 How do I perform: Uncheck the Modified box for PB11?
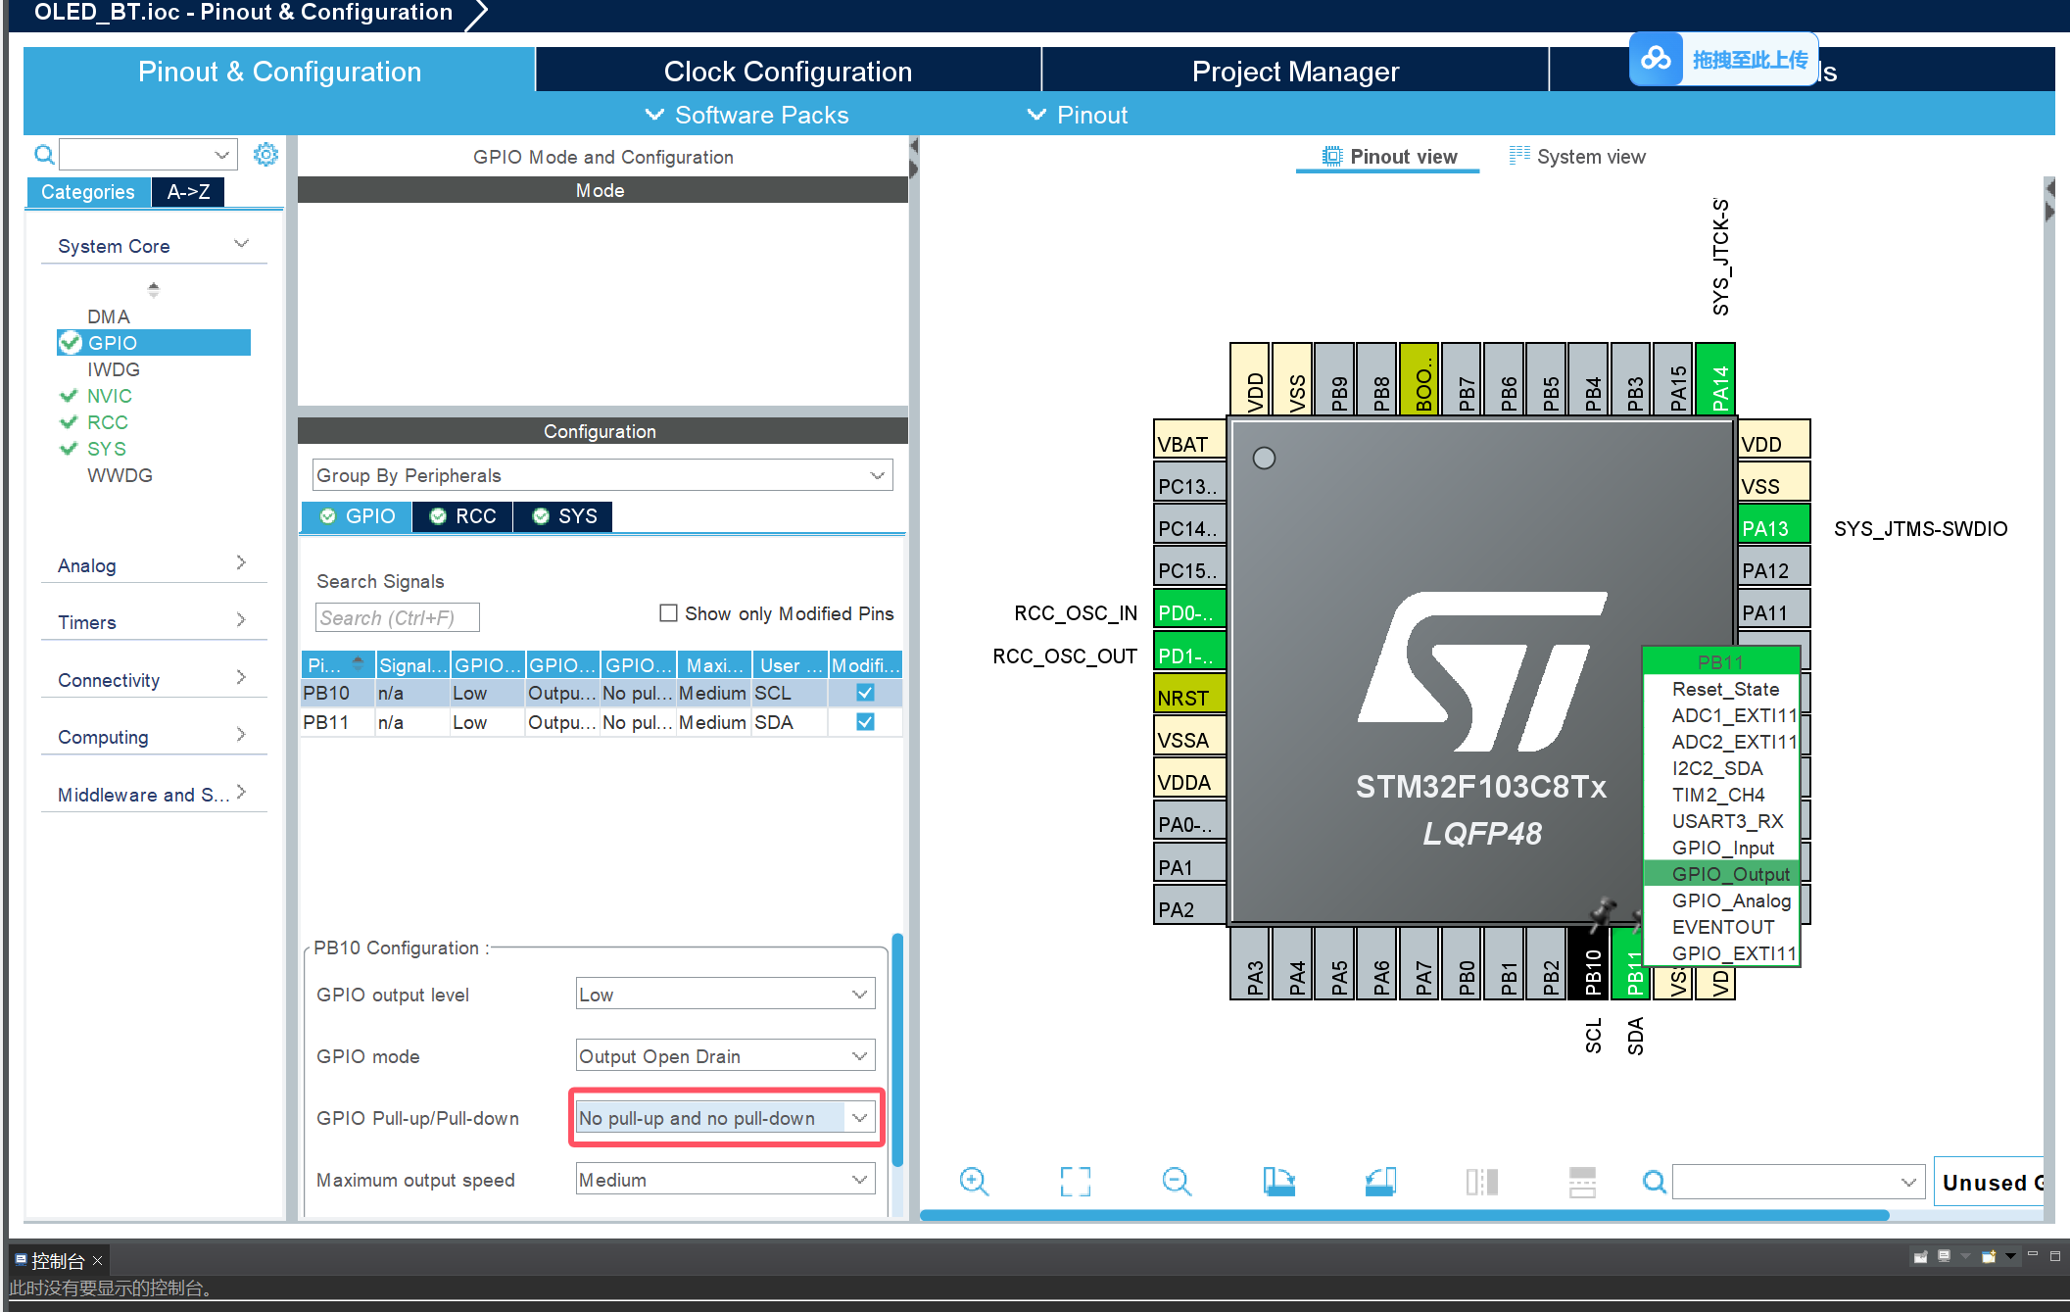865,722
